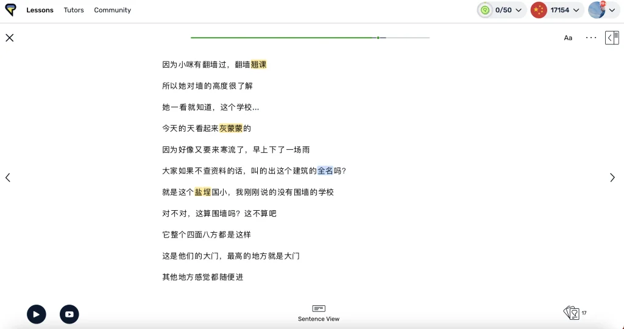This screenshot has height=329, width=624.
Task: Open the vocabulary flashcards icon
Action: 572,313
